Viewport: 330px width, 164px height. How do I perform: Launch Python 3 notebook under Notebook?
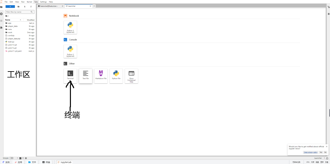click(x=70, y=28)
